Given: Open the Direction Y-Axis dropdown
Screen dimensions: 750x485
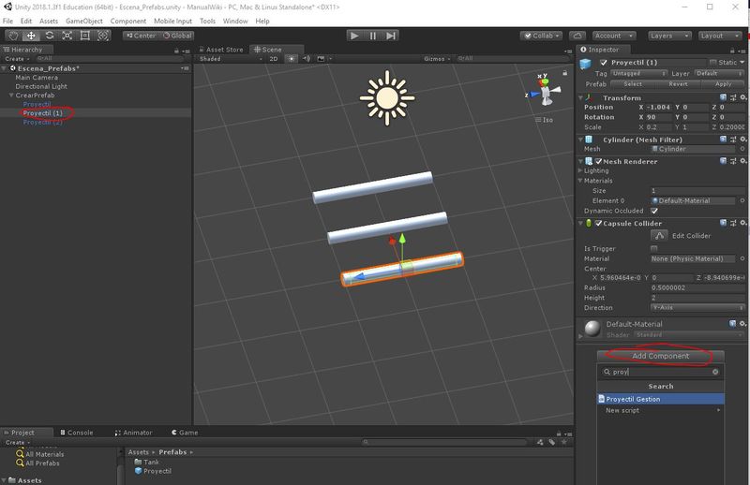Looking at the screenshot, I should pos(697,308).
